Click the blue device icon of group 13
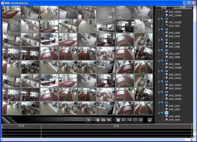This screenshot has width=197, height=142. [162, 19]
